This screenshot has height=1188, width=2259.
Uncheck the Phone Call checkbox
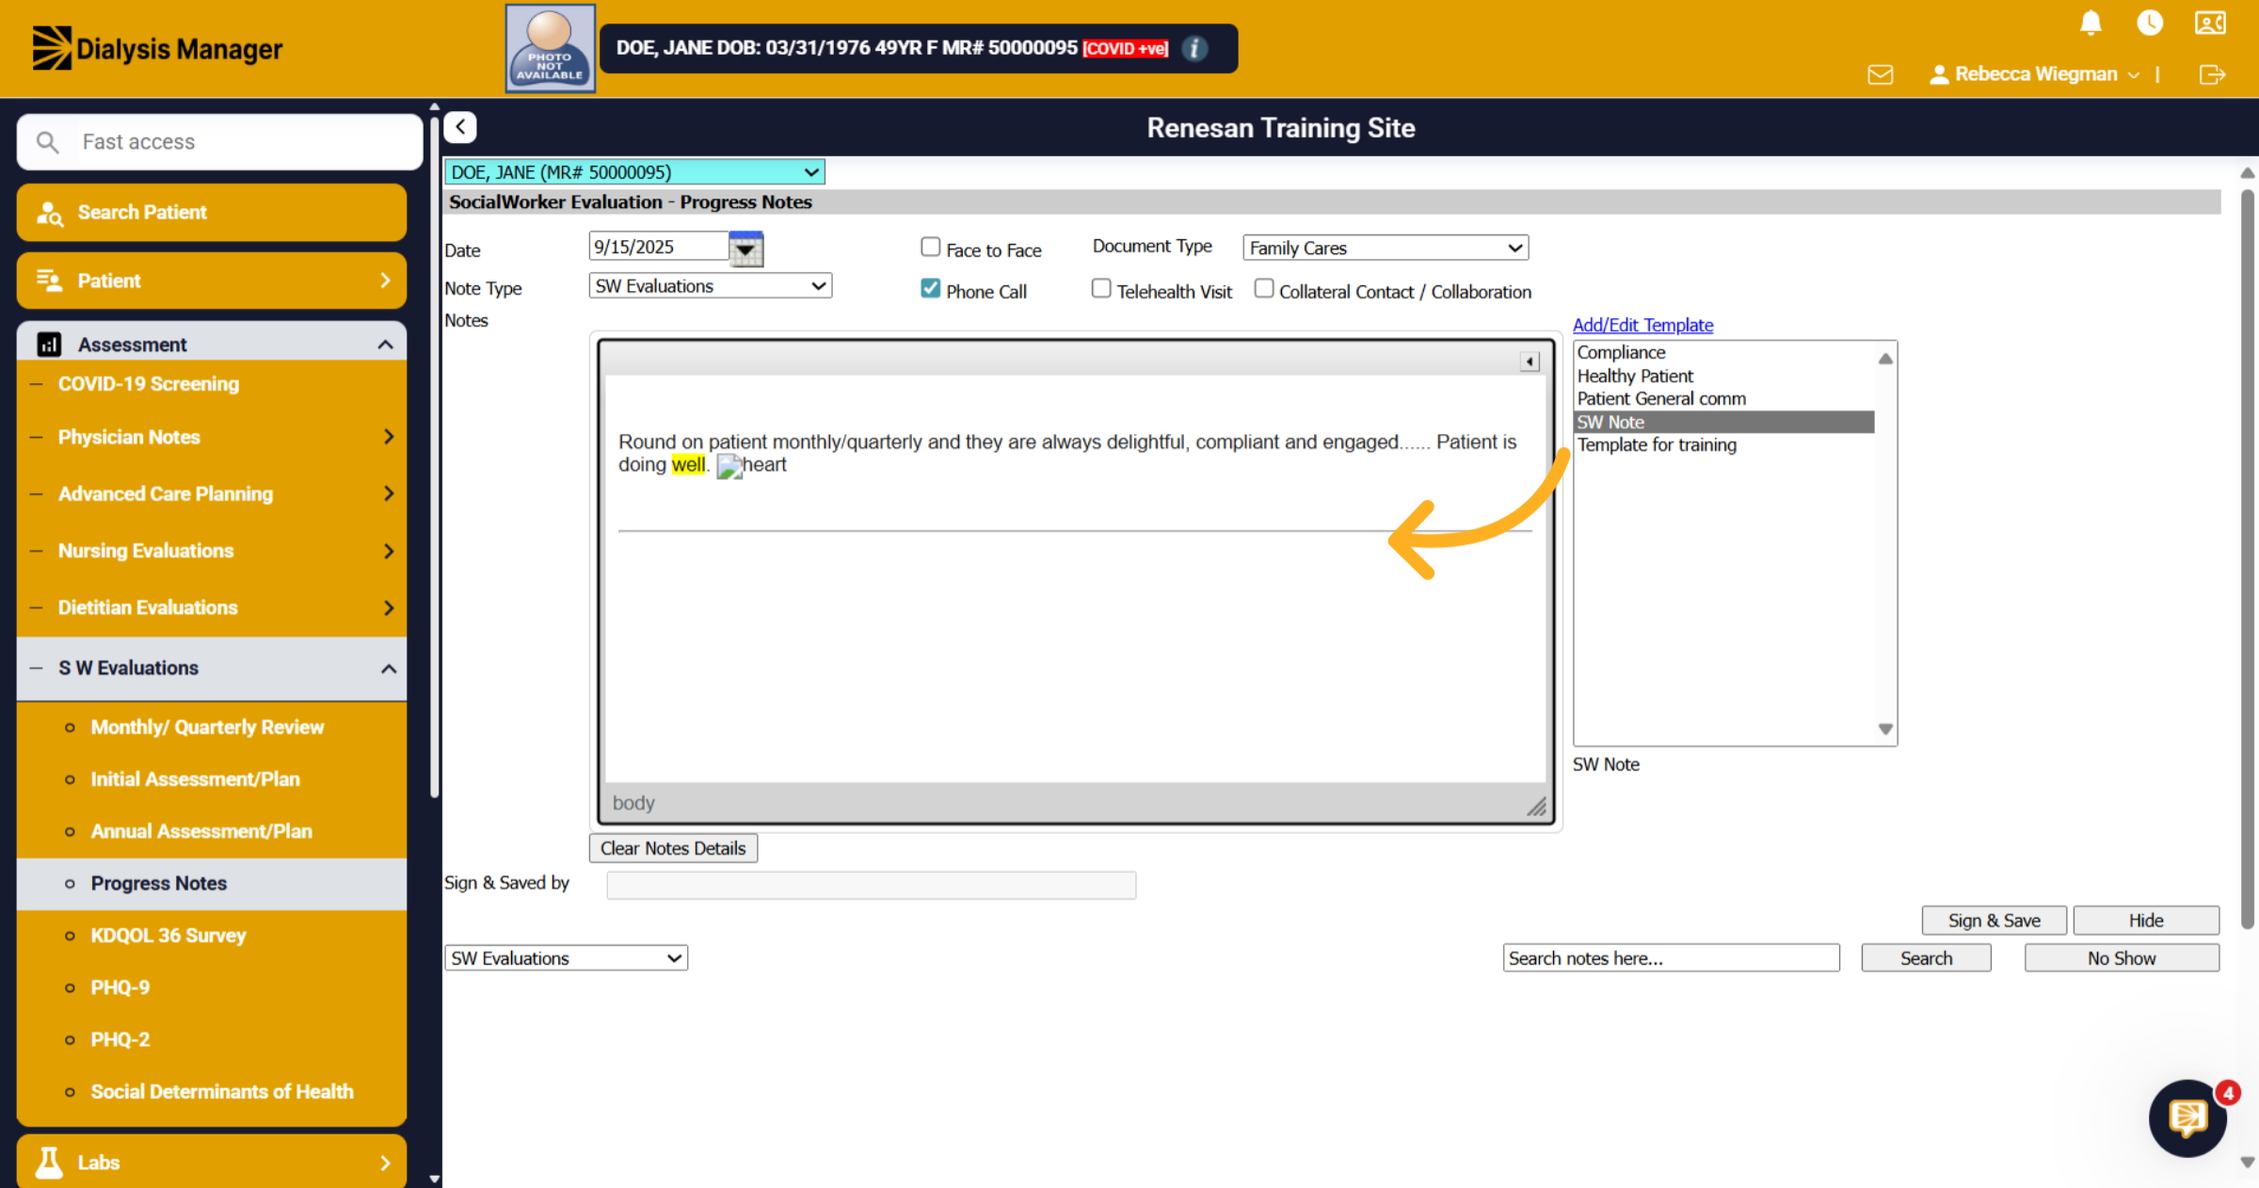pyautogui.click(x=930, y=289)
